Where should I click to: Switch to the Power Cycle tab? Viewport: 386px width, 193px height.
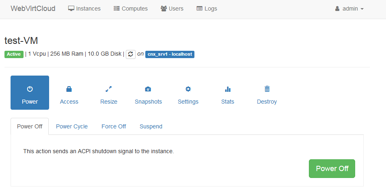[72, 126]
